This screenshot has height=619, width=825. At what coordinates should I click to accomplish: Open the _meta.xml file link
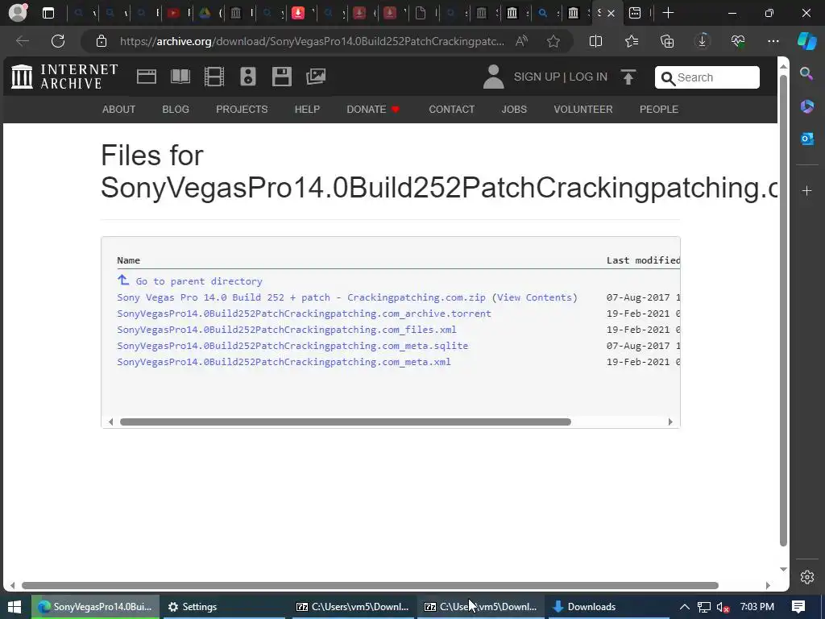pos(284,362)
